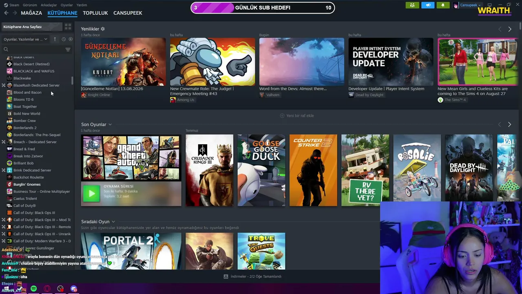Select Rosalie game cover
Viewport: 522px width, 294px height.
417,168
